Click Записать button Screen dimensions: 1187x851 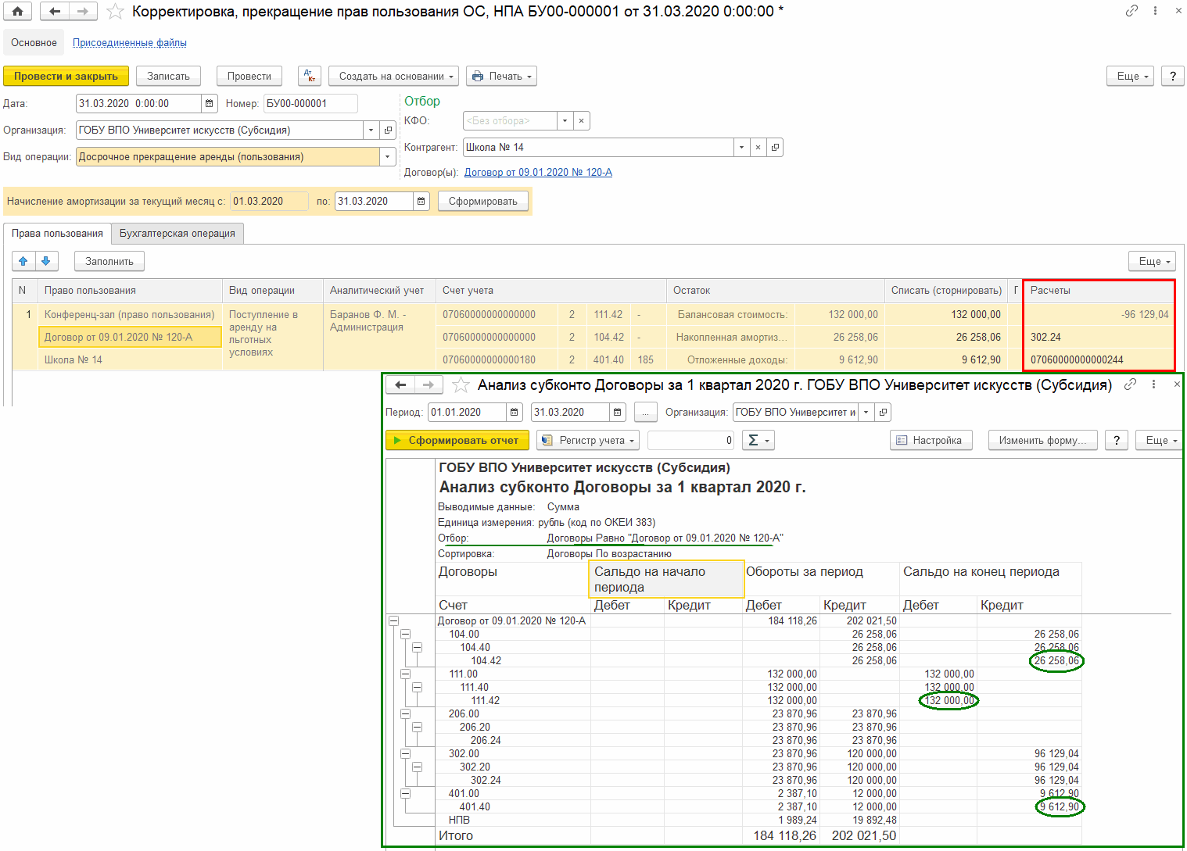[x=168, y=76]
